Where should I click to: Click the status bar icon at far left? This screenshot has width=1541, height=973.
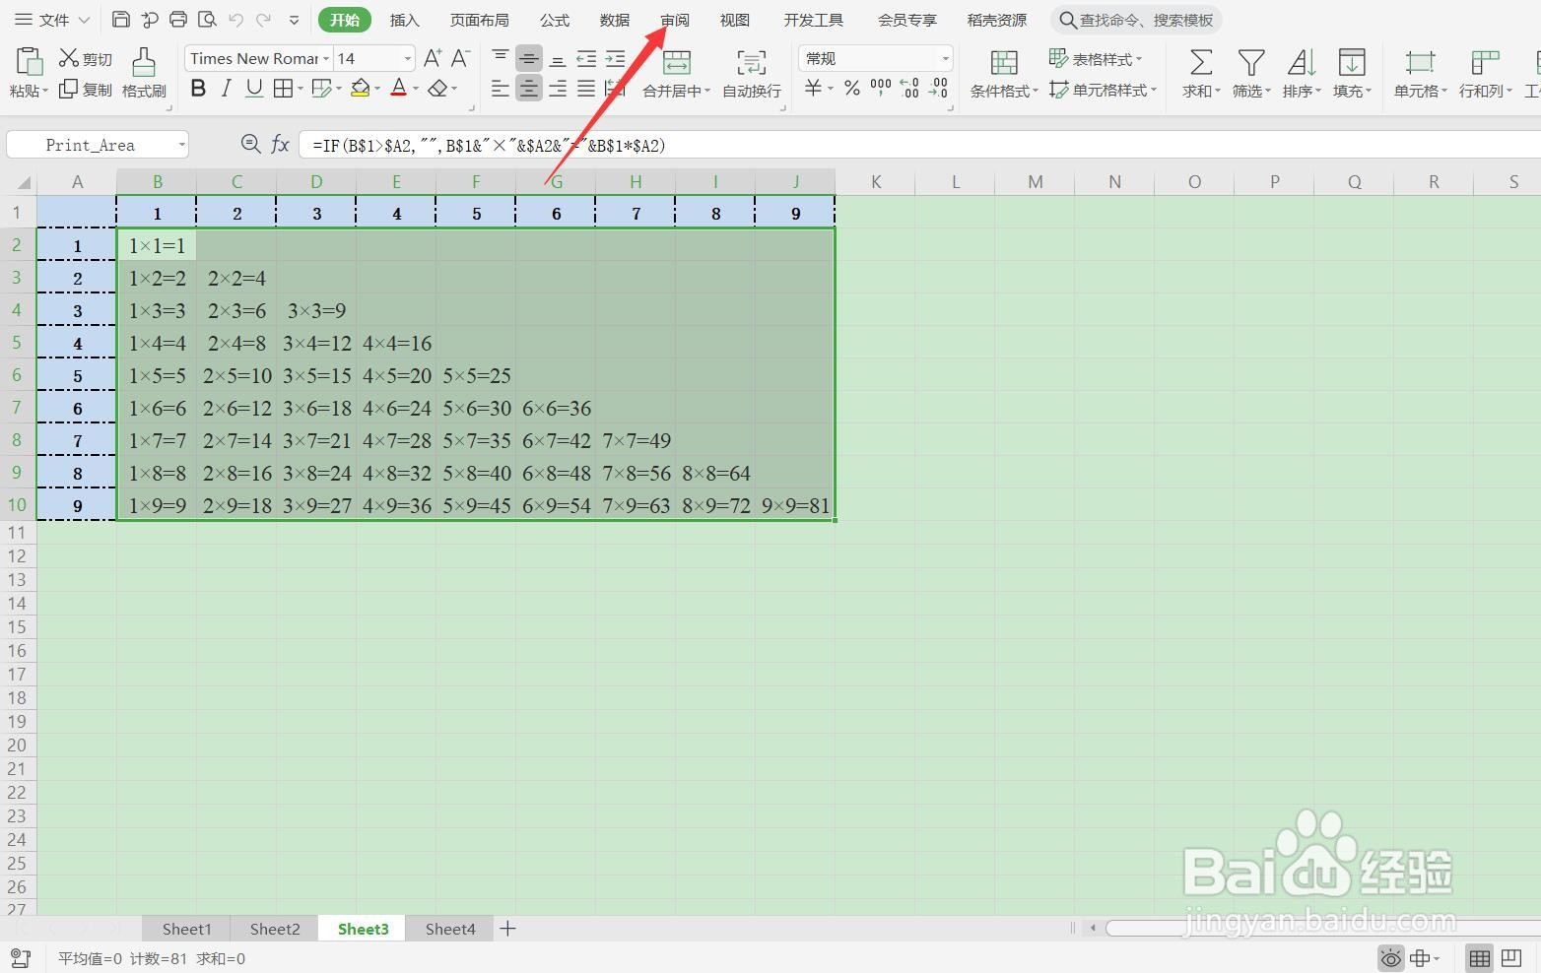point(20,958)
